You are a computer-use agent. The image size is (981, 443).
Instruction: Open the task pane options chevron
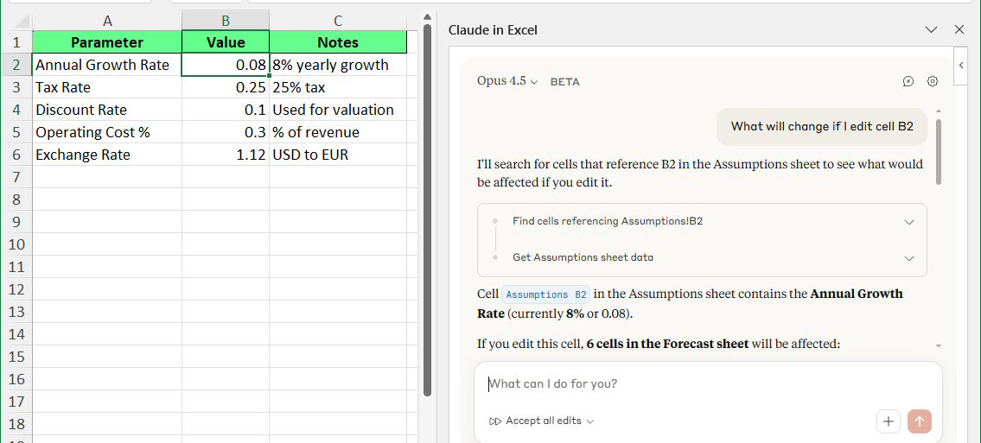pyautogui.click(x=931, y=29)
